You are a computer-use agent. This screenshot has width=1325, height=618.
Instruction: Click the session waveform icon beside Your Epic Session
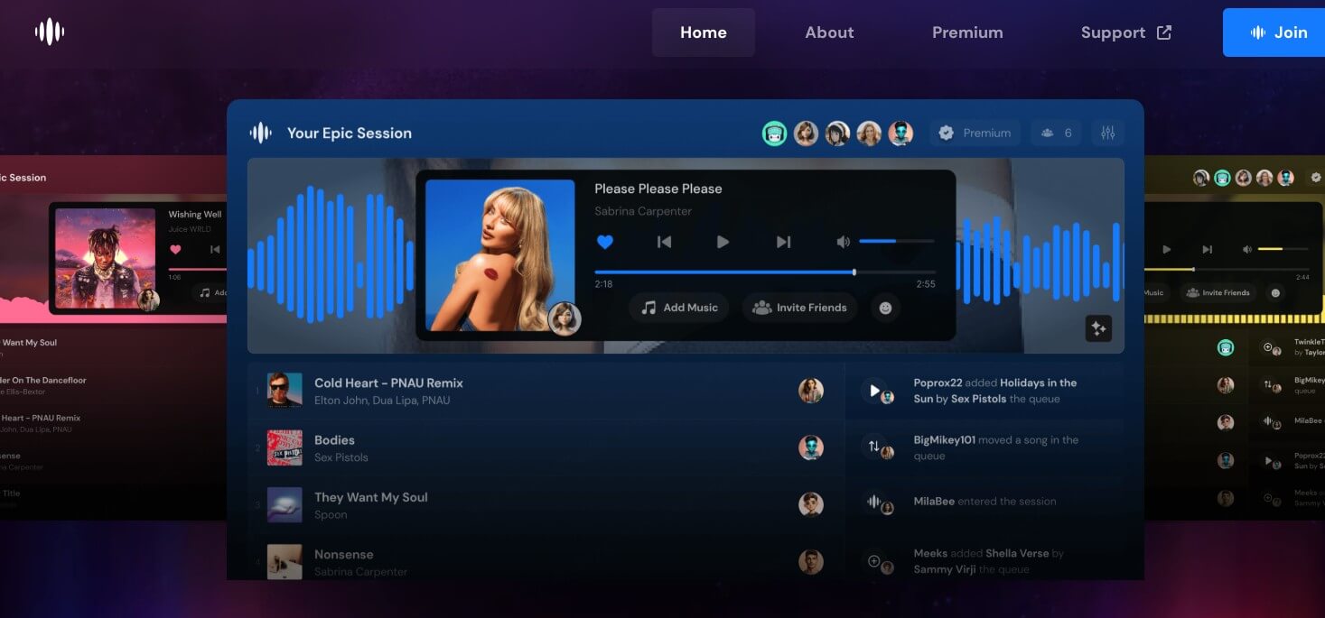[260, 133]
